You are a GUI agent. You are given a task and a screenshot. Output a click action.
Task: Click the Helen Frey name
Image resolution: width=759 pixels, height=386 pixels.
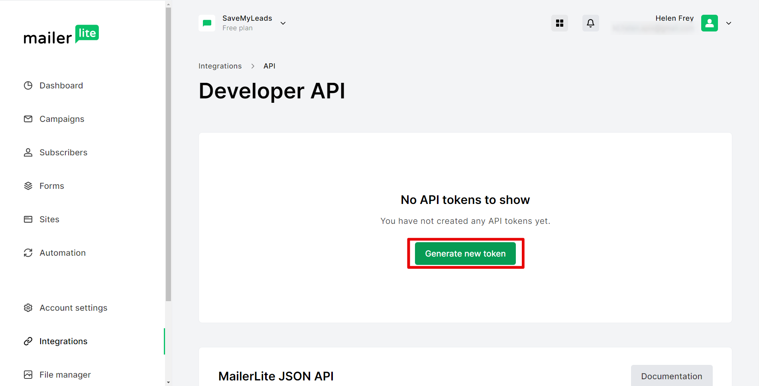coord(674,18)
